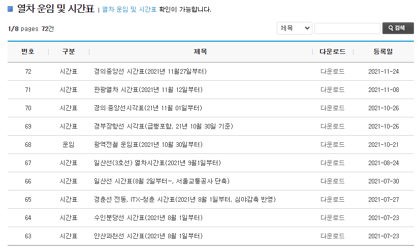Download file for row number 71
The image size is (418, 251).
(x=333, y=89)
